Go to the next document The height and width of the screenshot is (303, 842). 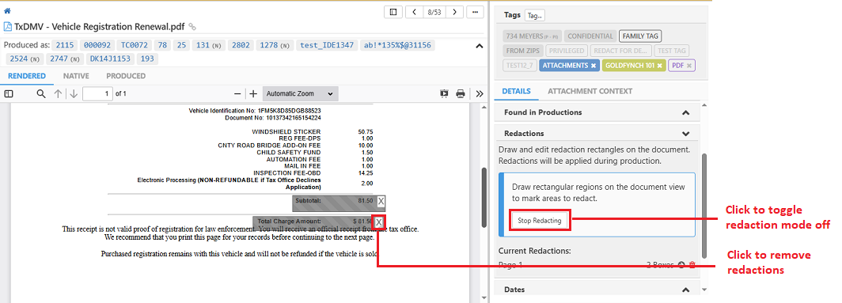click(x=455, y=12)
